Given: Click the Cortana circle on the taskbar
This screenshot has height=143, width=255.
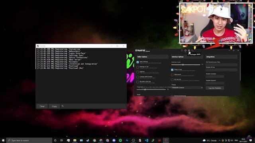Looking at the screenshot, I should tap(55, 140).
